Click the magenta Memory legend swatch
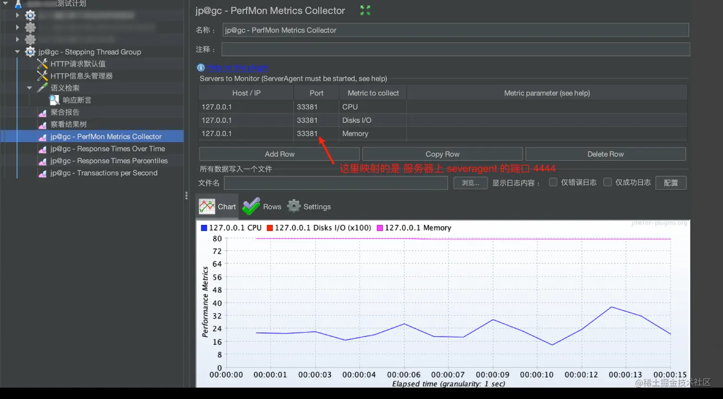The image size is (723, 399). point(380,228)
